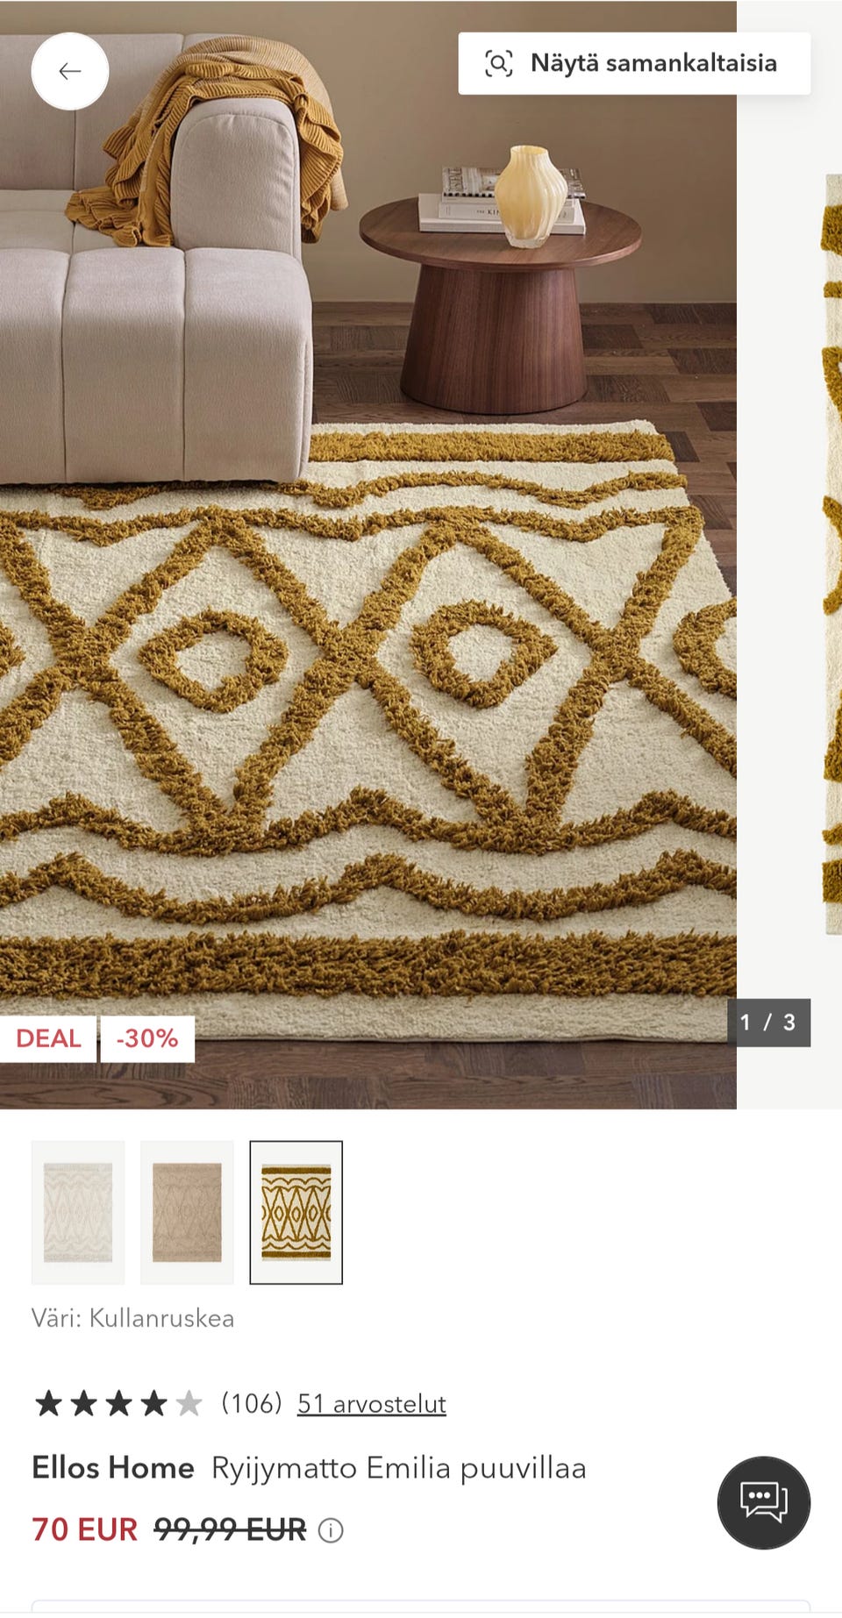Click the price info circle icon
The image size is (842, 1618).
(x=331, y=1530)
